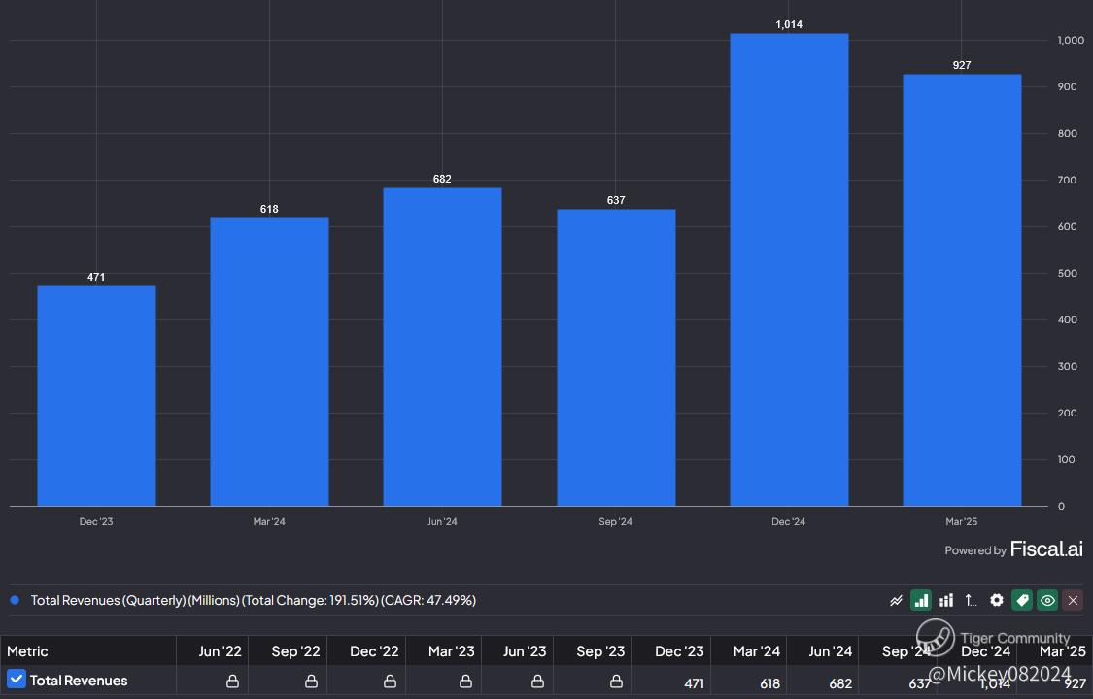Viewport: 1093px width, 699px height.
Task: Click the locked Sep '23 value
Action: [616, 681]
